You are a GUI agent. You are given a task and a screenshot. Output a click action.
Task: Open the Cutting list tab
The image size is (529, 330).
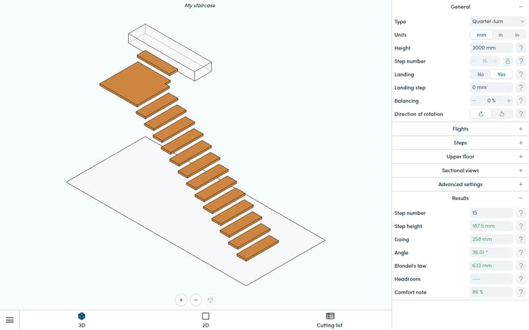(329, 320)
